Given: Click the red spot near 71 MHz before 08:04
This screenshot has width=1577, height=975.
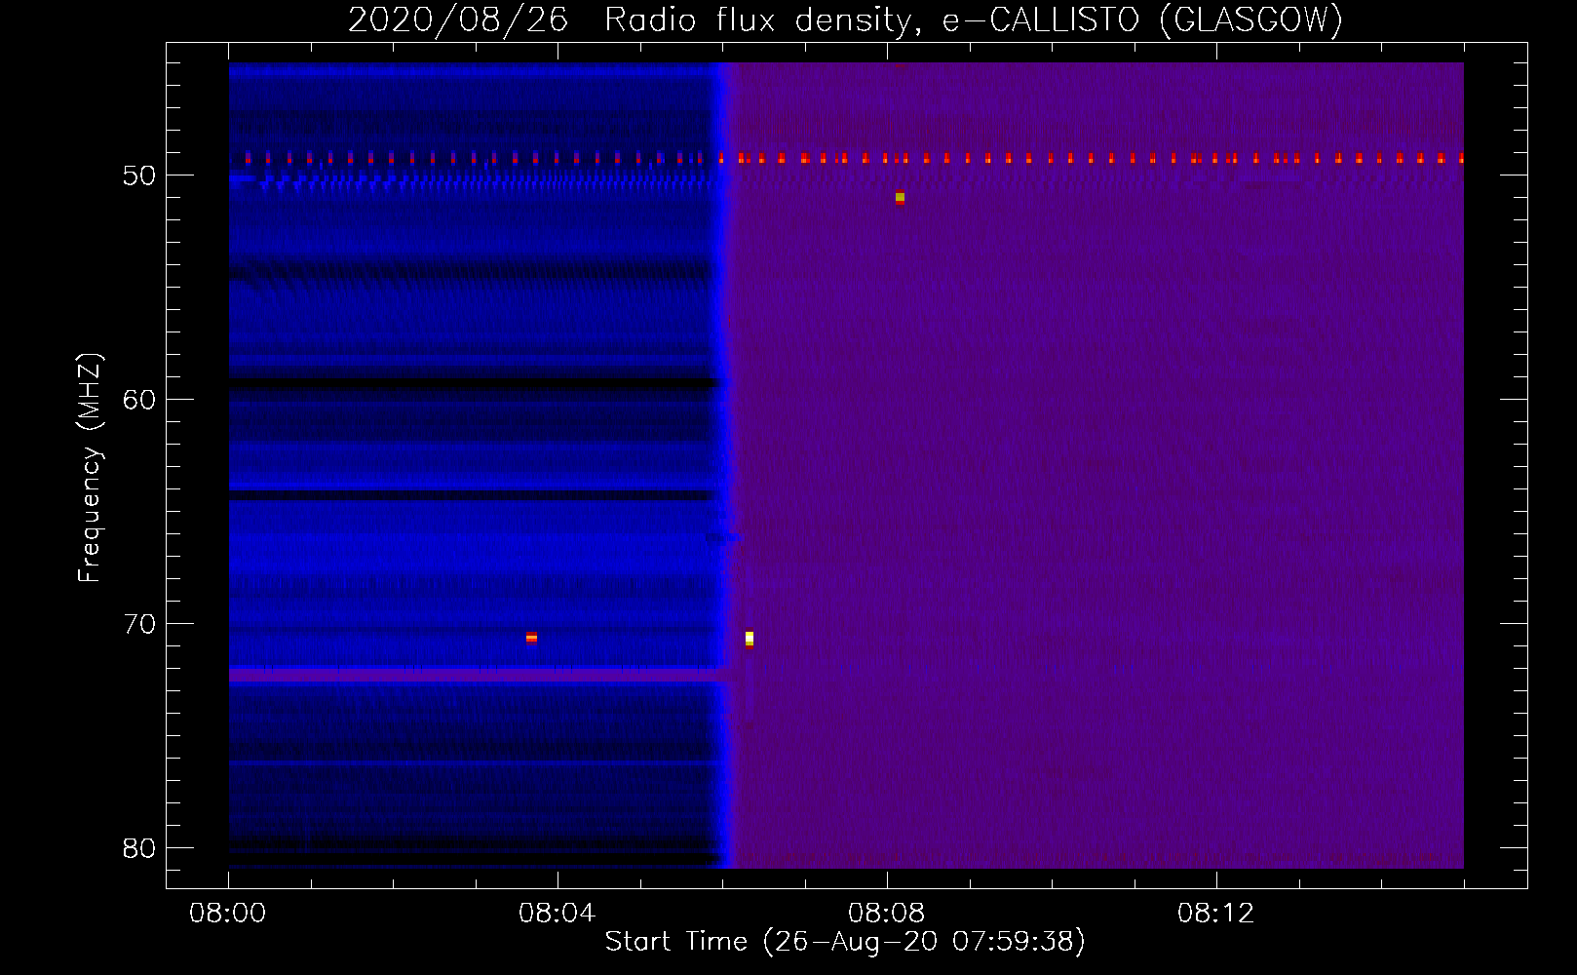Looking at the screenshot, I should point(531,638).
